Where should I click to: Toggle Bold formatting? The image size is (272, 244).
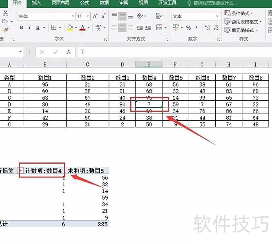coord(22,27)
